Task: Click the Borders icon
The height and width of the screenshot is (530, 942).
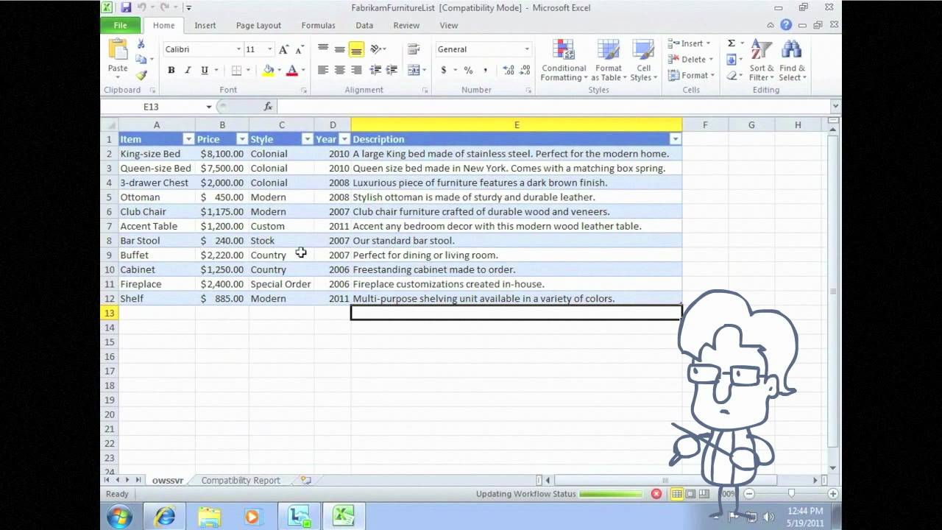Action: 236,70
